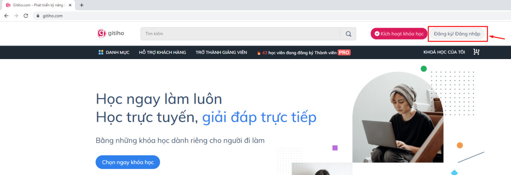
Task: Click Đăng ký/ Đăng nhập button
Action: click(x=457, y=34)
